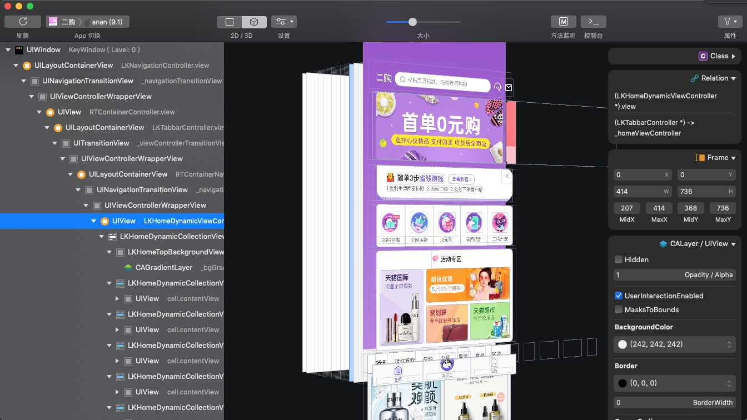Collapse the UIView RTContainerController.view node
Screen dimensions: 747x420
(x=39, y=112)
